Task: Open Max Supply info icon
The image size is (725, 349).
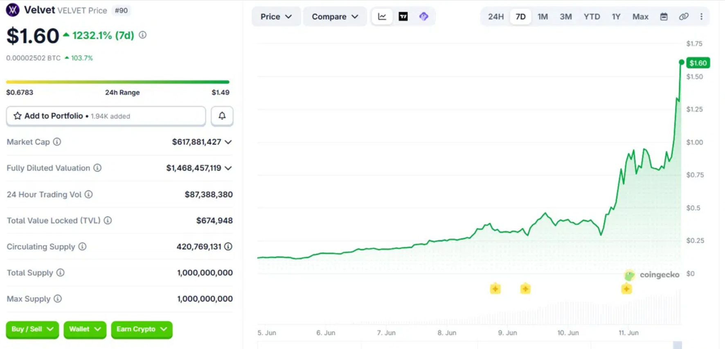Action: (x=58, y=299)
